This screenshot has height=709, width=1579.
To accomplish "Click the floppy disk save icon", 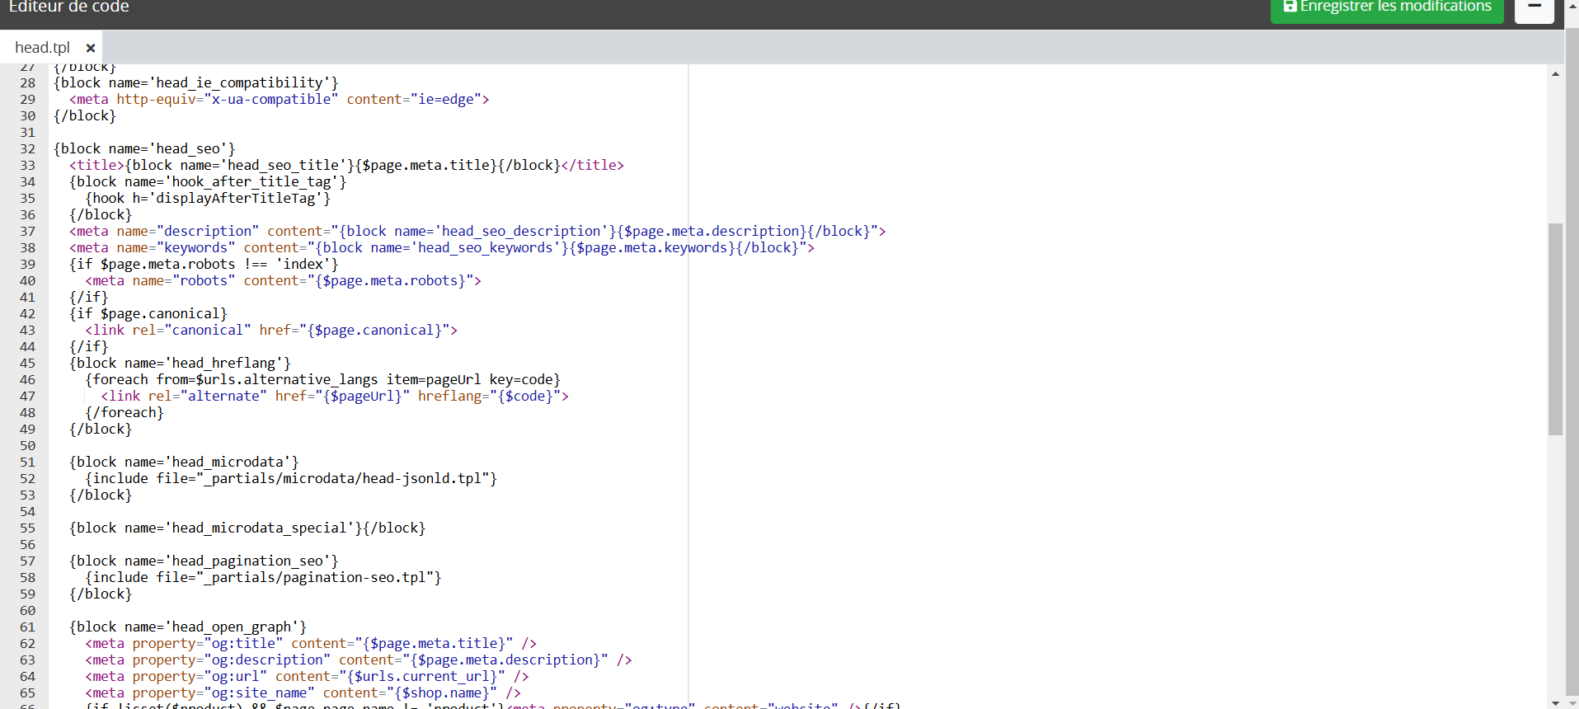I will (1290, 6).
